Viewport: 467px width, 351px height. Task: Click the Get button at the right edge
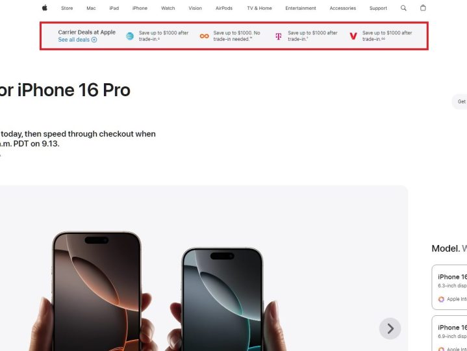pos(460,101)
